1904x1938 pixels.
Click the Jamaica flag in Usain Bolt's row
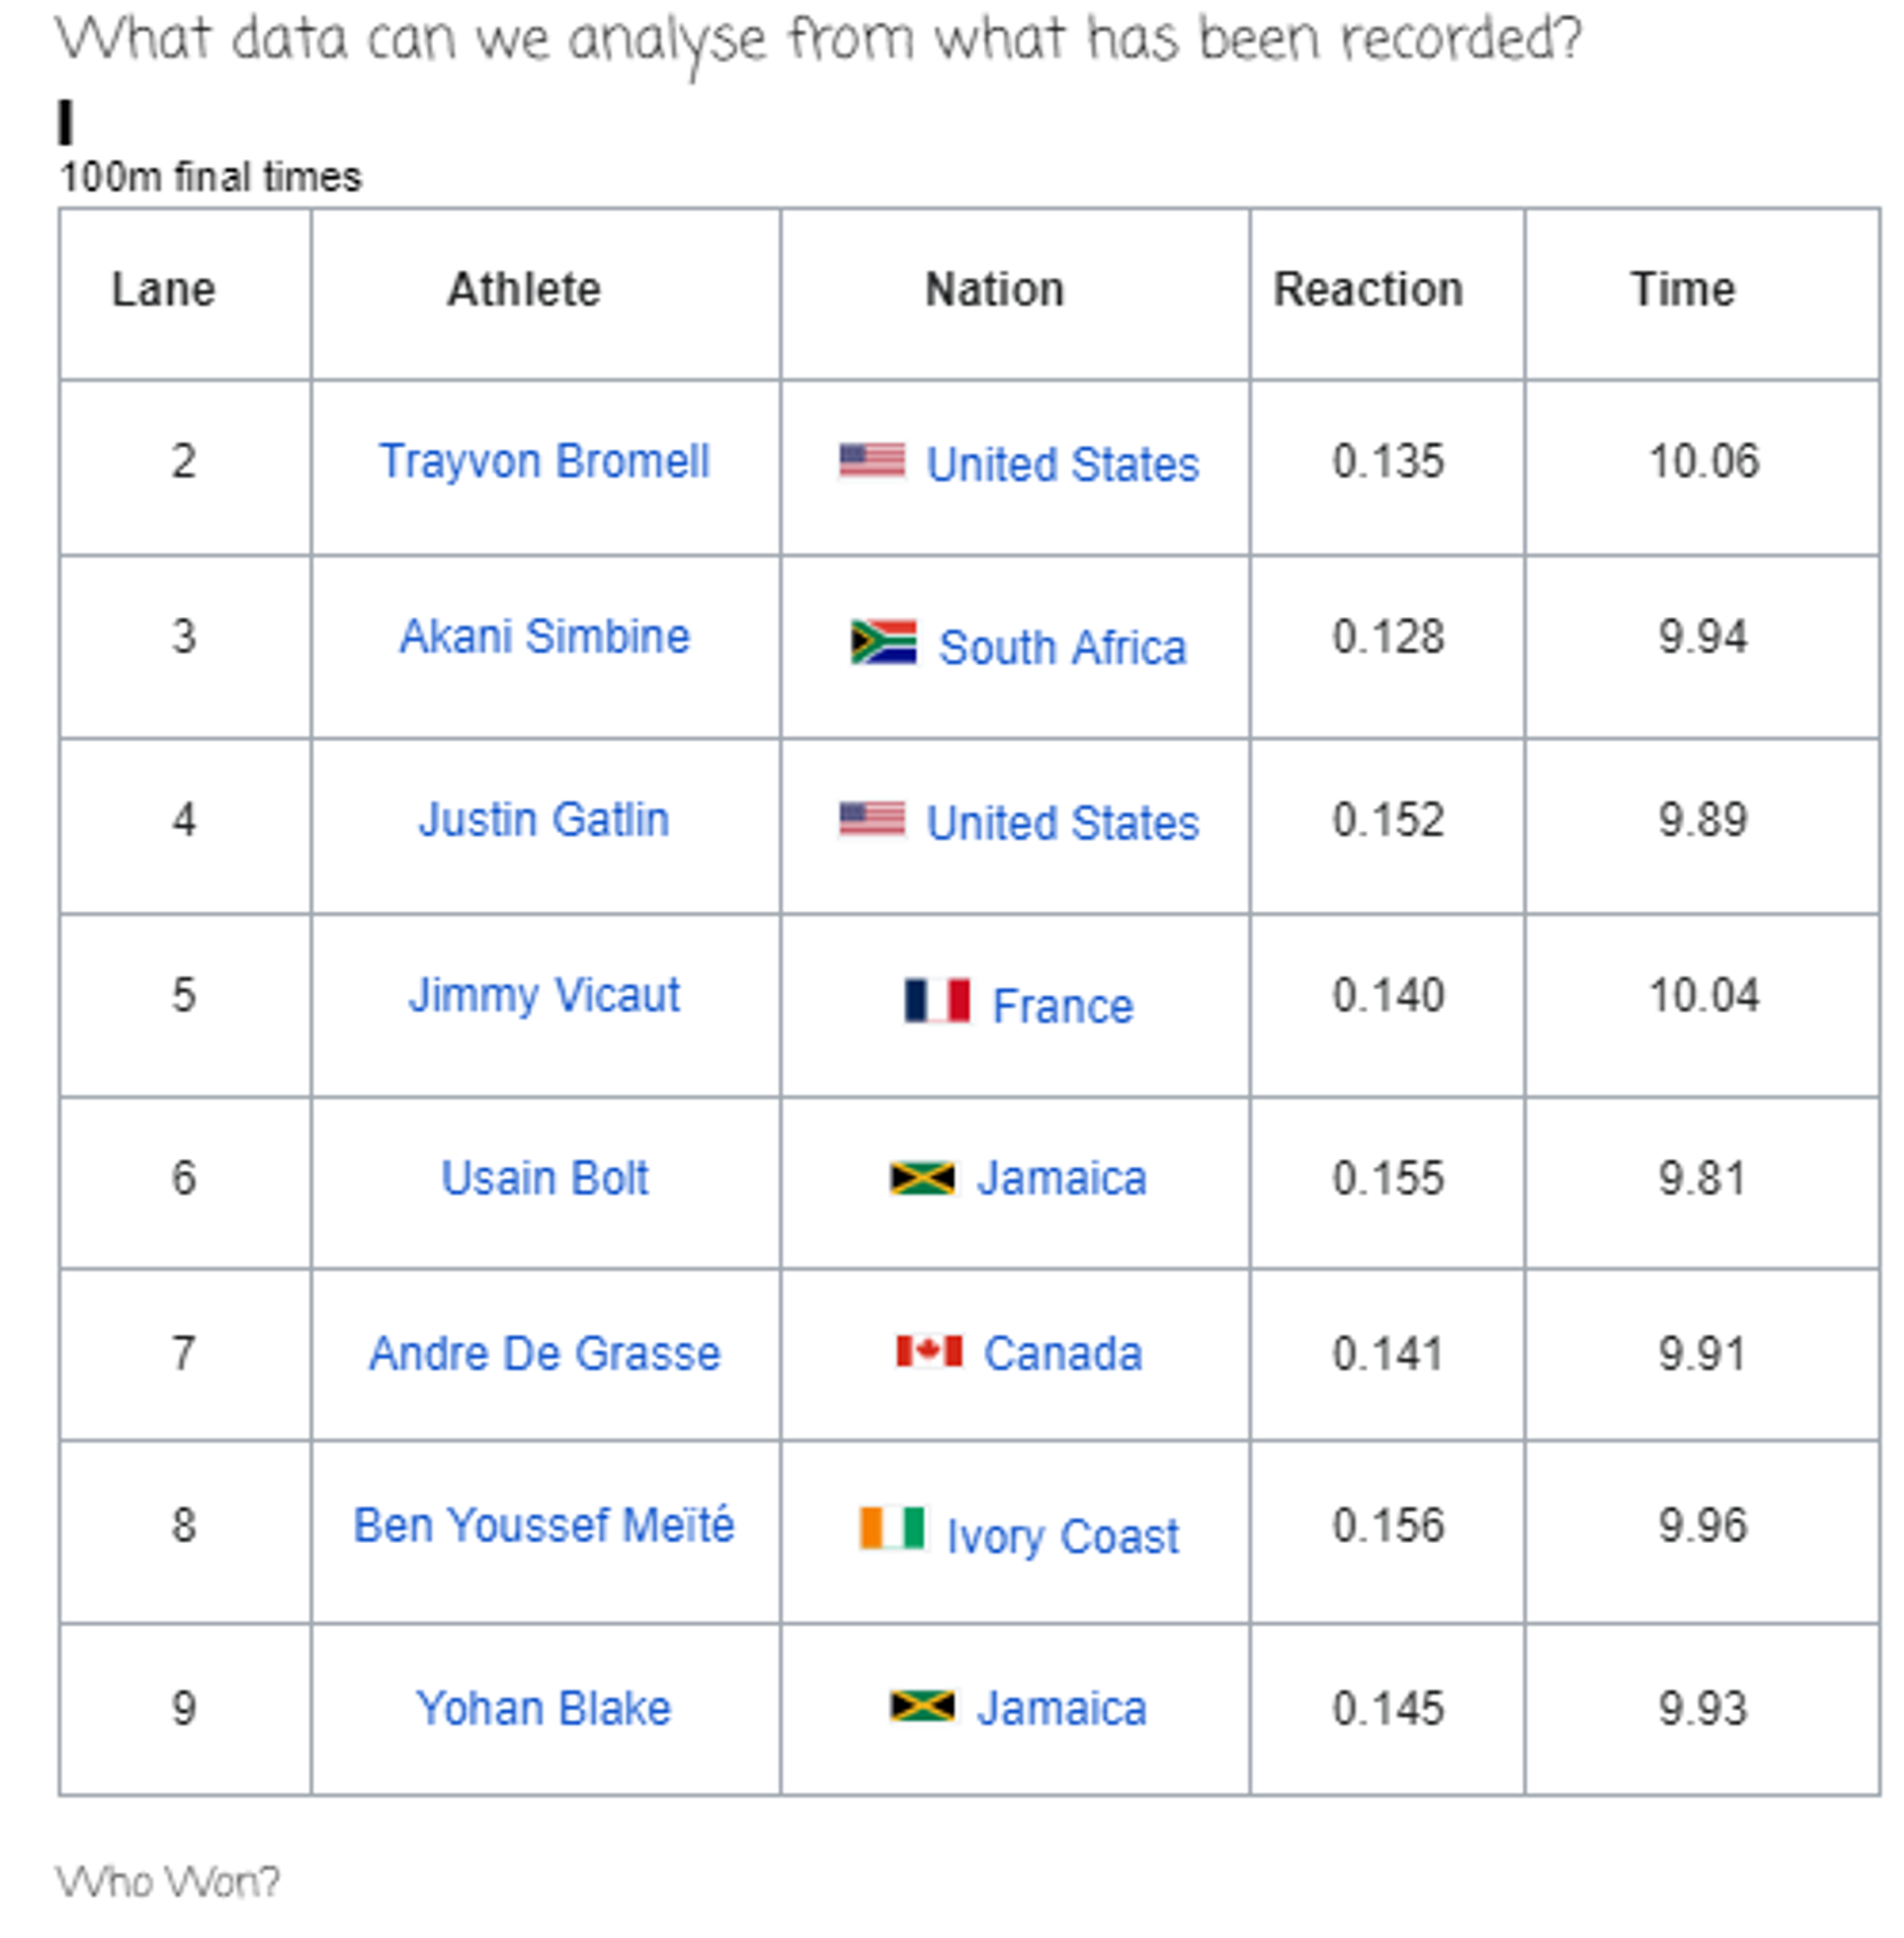click(x=922, y=1178)
